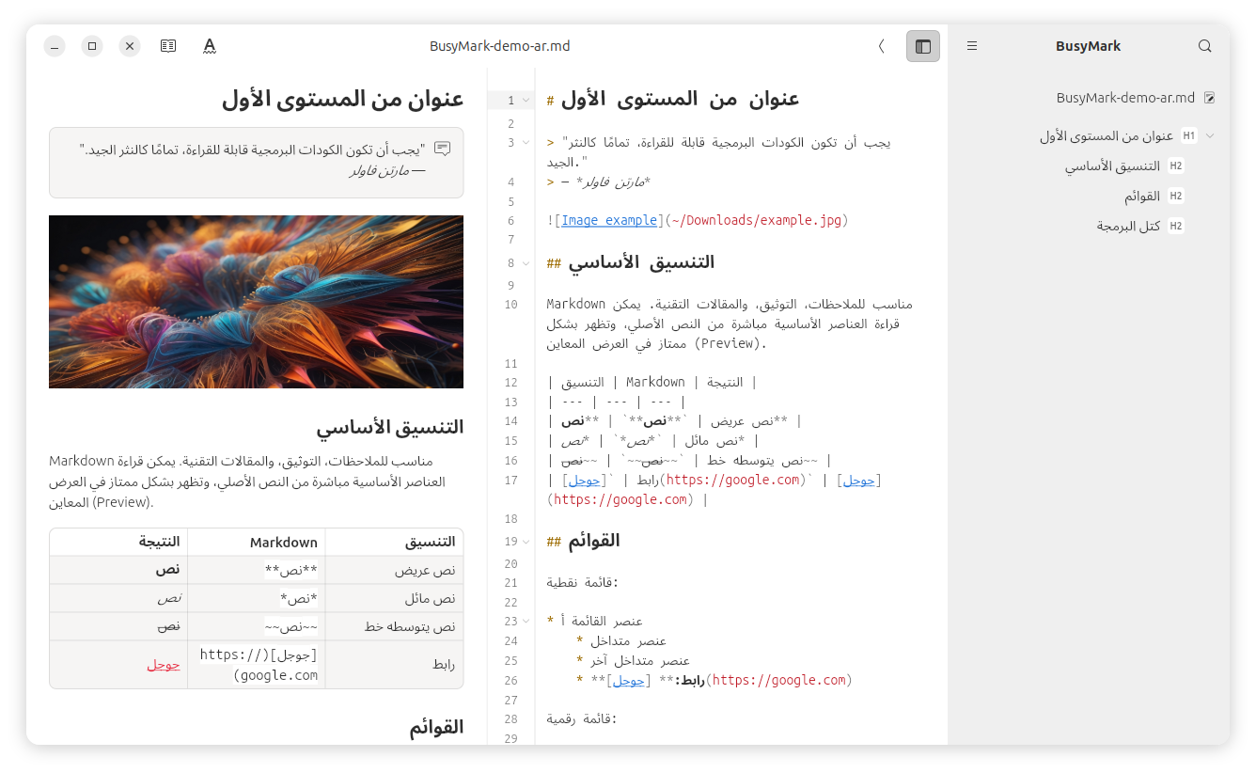Jump to التنسيق الأساسي in outline

point(1112,166)
